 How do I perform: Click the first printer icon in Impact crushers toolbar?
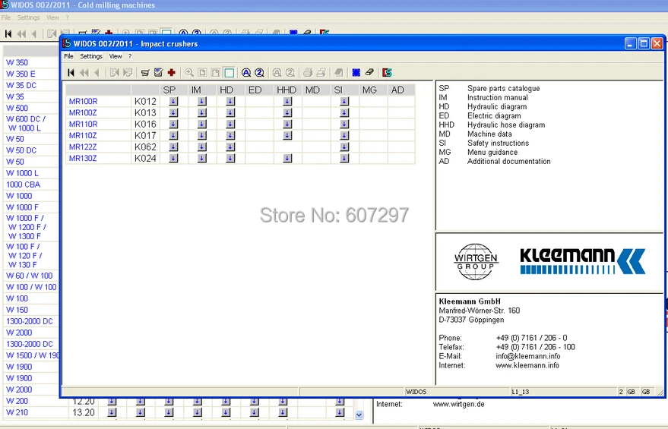(308, 73)
